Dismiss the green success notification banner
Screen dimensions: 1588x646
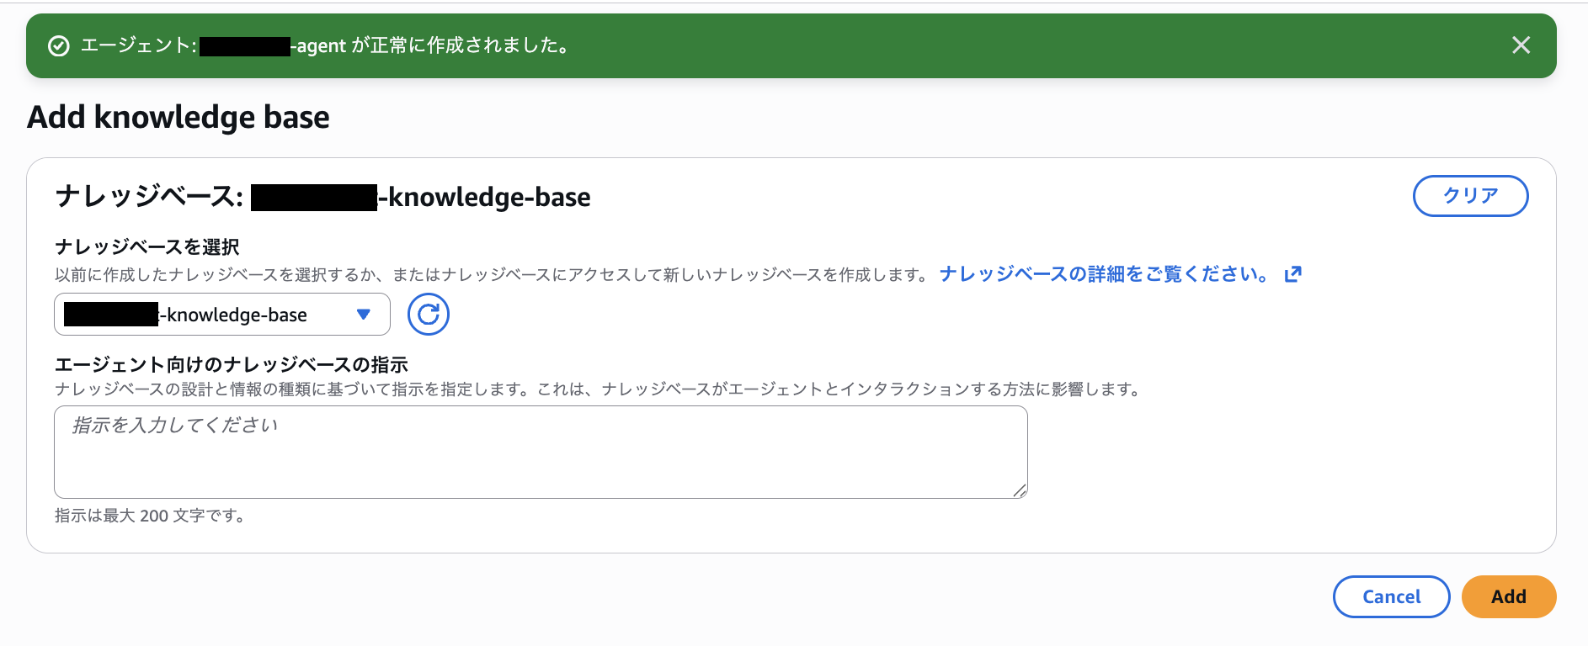pos(1521,45)
